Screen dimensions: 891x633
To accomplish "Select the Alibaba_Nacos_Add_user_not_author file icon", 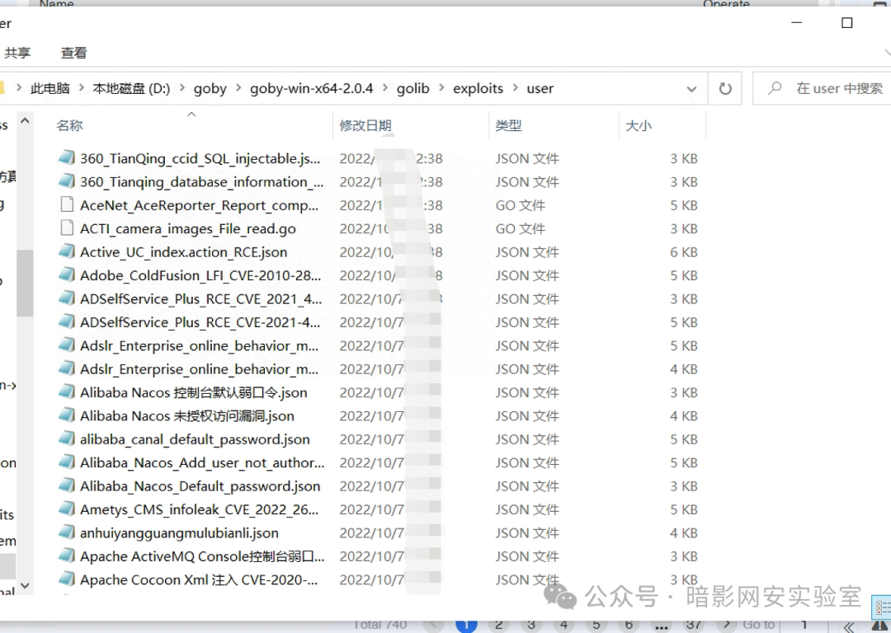I will point(67,462).
